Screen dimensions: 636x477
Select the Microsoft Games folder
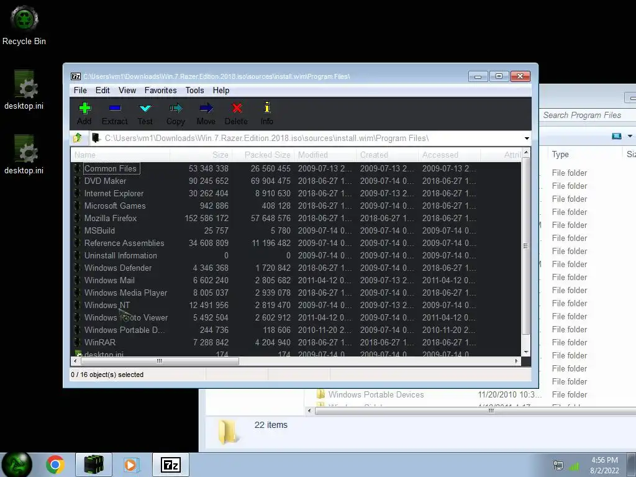tap(296, 206)
